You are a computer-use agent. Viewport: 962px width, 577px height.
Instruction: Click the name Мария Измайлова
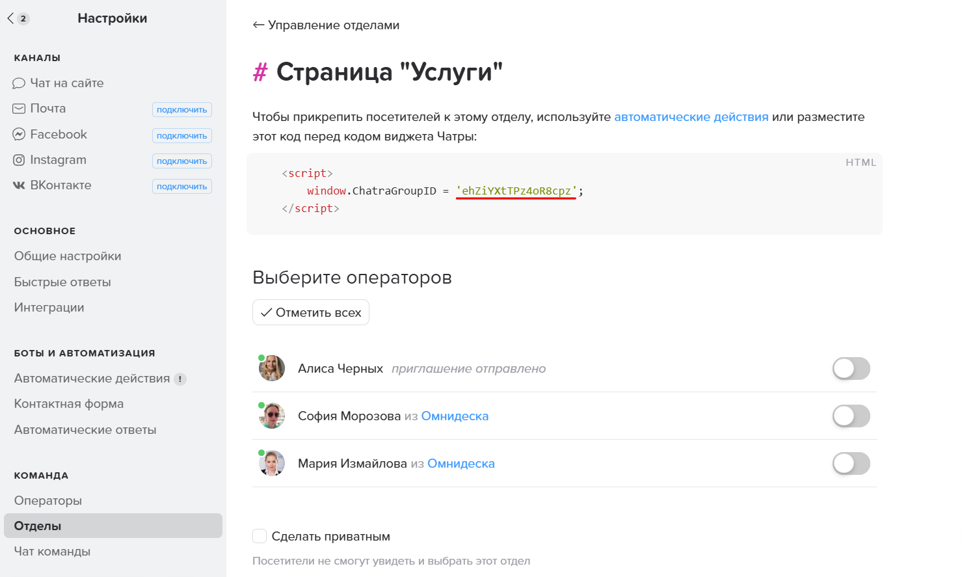353,464
